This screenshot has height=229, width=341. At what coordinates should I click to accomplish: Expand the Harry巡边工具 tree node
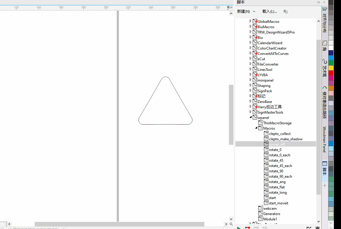250,106
